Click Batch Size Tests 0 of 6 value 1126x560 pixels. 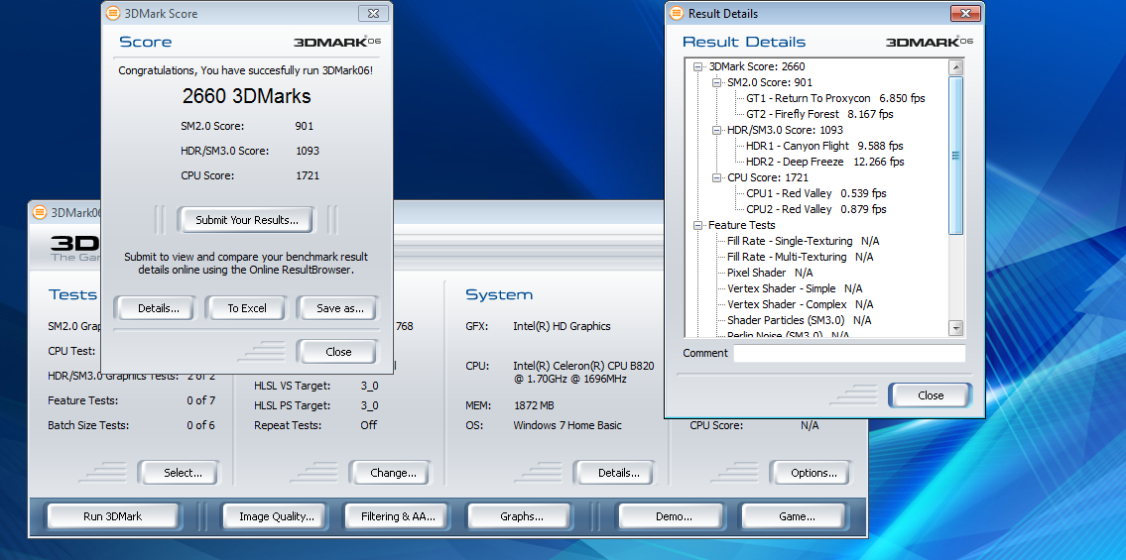(x=201, y=425)
